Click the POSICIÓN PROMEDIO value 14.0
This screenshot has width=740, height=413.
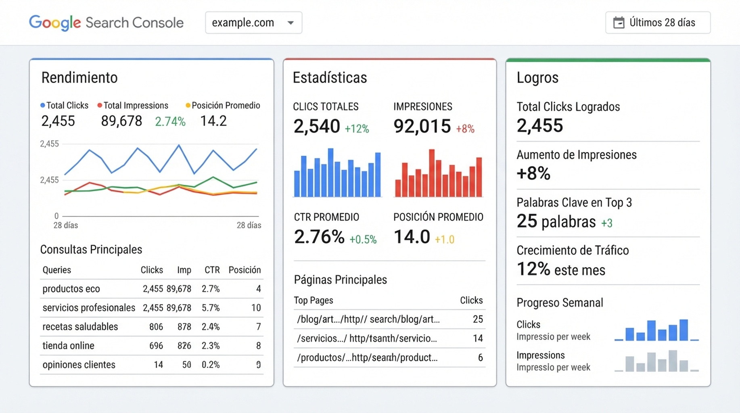click(412, 237)
